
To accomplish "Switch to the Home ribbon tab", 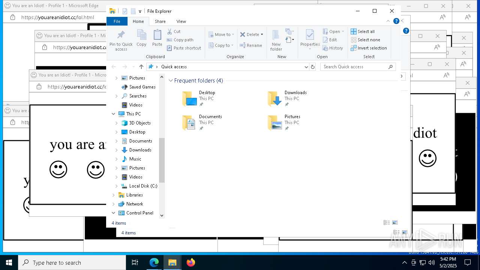I will (x=138, y=21).
